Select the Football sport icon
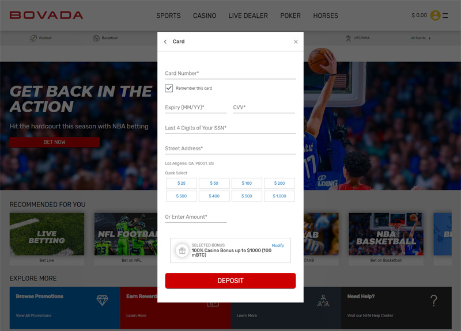The width and height of the screenshot is (461, 331). pyautogui.click(x=33, y=38)
